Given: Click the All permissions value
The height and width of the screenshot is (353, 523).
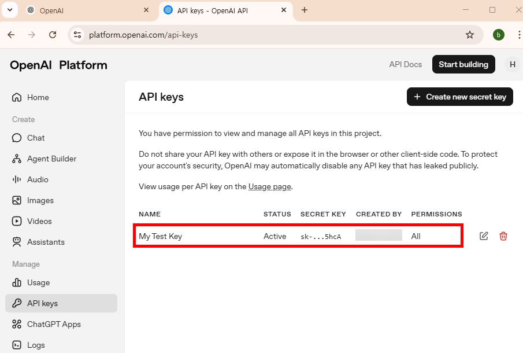Looking at the screenshot, I should 416,236.
